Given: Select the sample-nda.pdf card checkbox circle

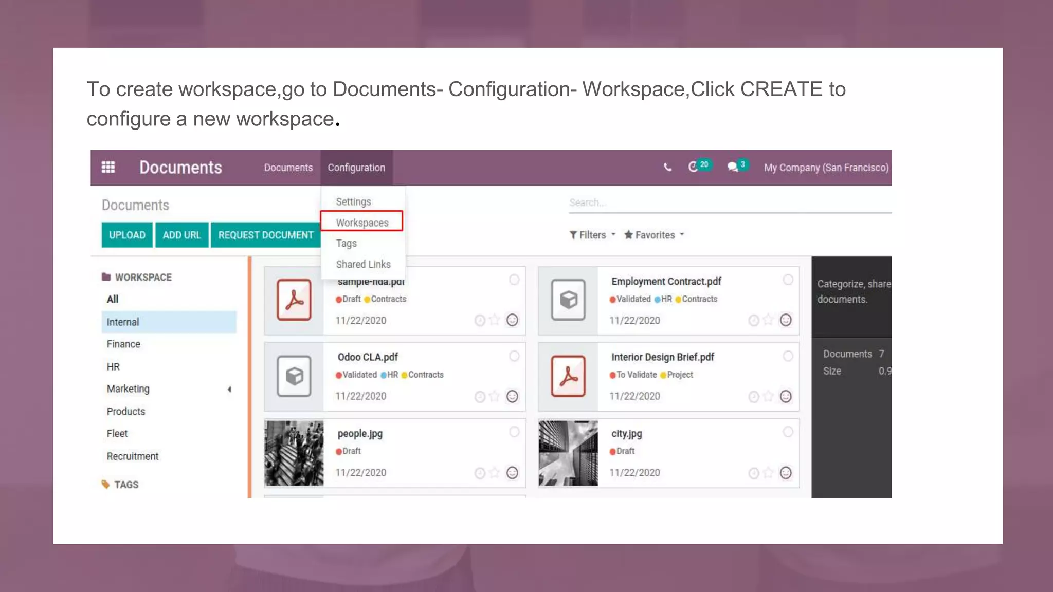Looking at the screenshot, I should click(514, 280).
